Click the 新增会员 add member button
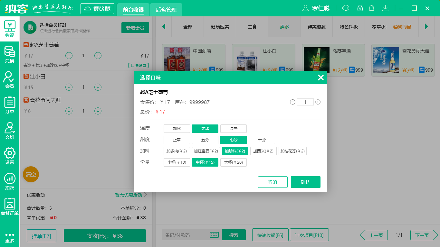440x247 pixels. [x=135, y=28]
